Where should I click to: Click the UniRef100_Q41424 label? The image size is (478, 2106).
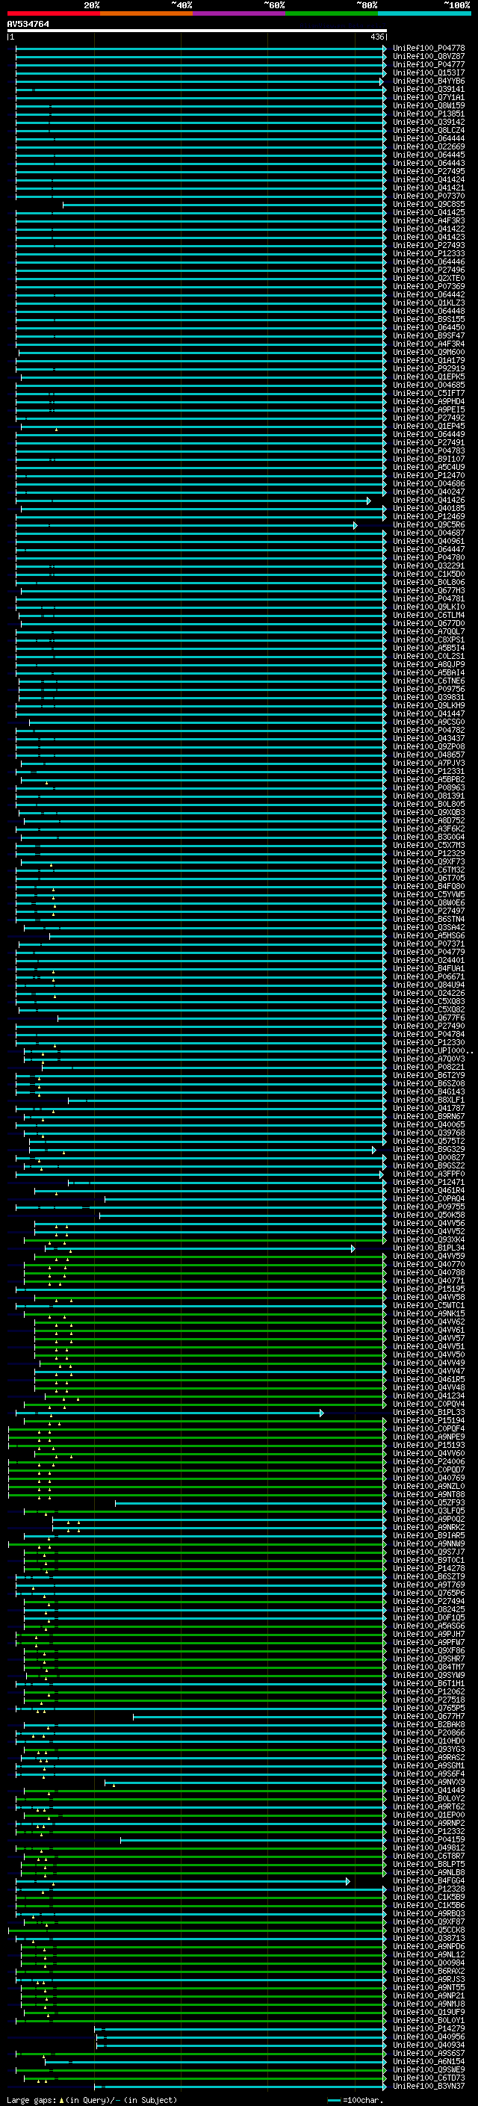pyautogui.click(x=429, y=179)
